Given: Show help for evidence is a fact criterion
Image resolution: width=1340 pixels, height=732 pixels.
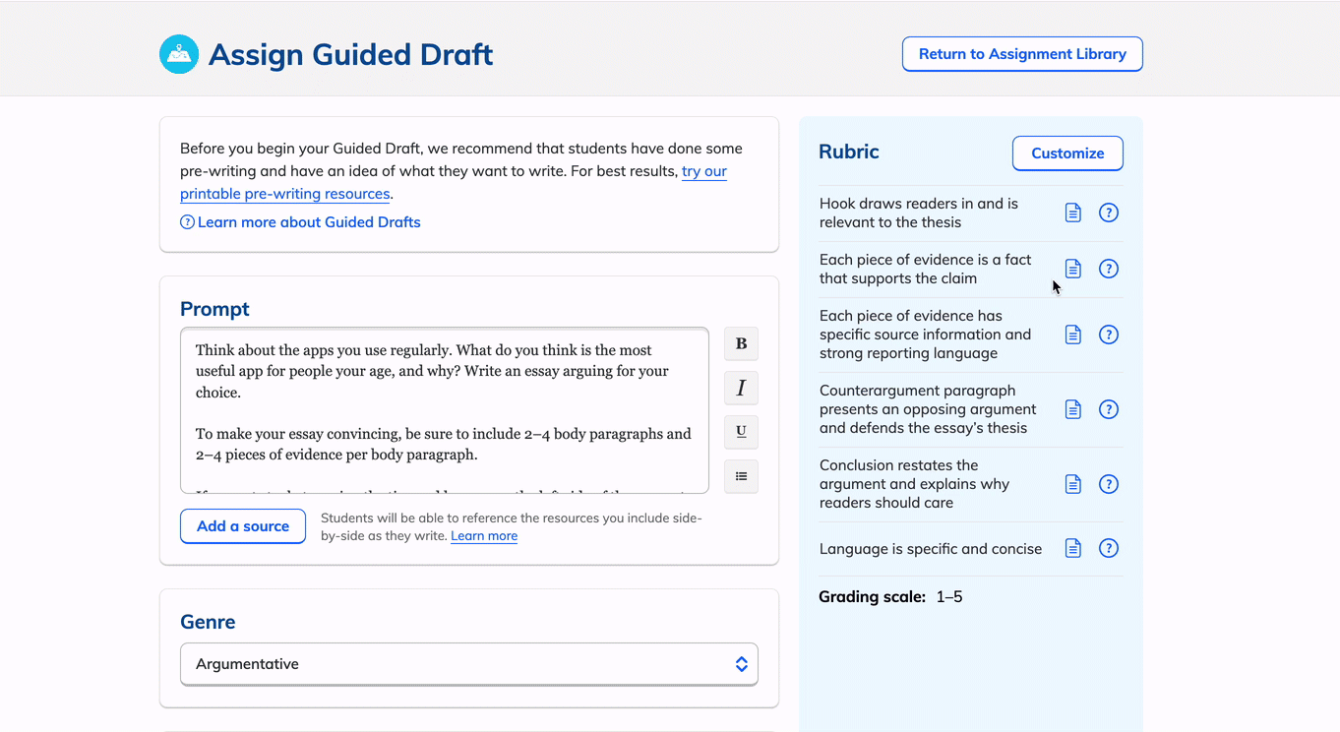Looking at the screenshot, I should click(1109, 269).
